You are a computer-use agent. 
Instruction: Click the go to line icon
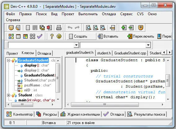(x=112, y=28)
